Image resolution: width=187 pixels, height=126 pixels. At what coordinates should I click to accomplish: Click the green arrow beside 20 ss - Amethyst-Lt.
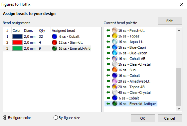[108, 81]
